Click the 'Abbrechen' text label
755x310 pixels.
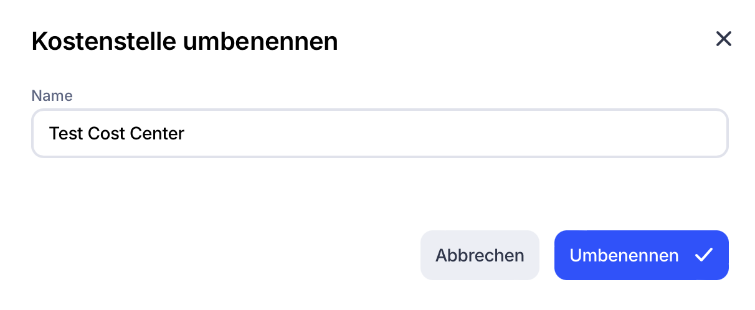480,255
